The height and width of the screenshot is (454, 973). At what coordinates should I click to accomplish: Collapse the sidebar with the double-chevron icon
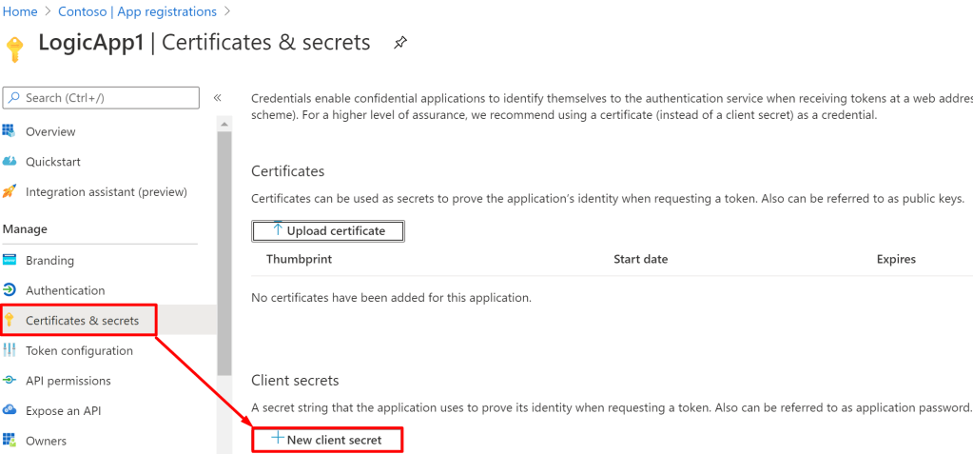(217, 98)
